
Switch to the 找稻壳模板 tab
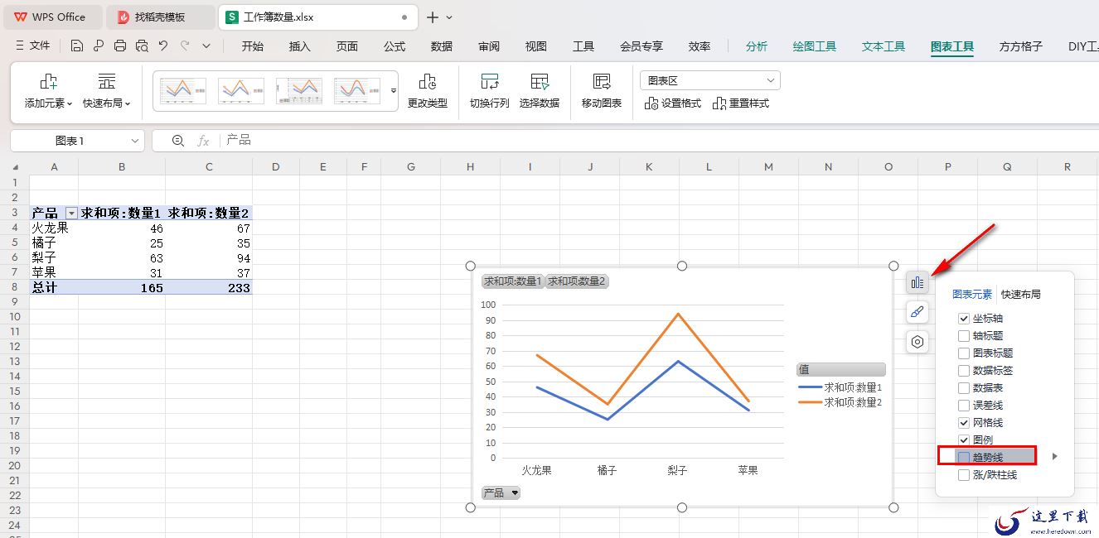pyautogui.click(x=159, y=17)
